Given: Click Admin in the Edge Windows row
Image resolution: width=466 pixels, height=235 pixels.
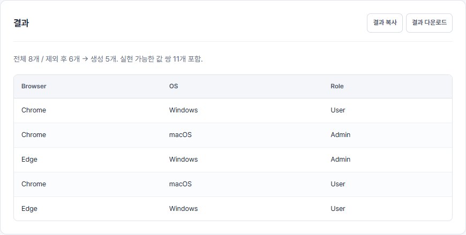Looking at the screenshot, I should pyautogui.click(x=340, y=159).
